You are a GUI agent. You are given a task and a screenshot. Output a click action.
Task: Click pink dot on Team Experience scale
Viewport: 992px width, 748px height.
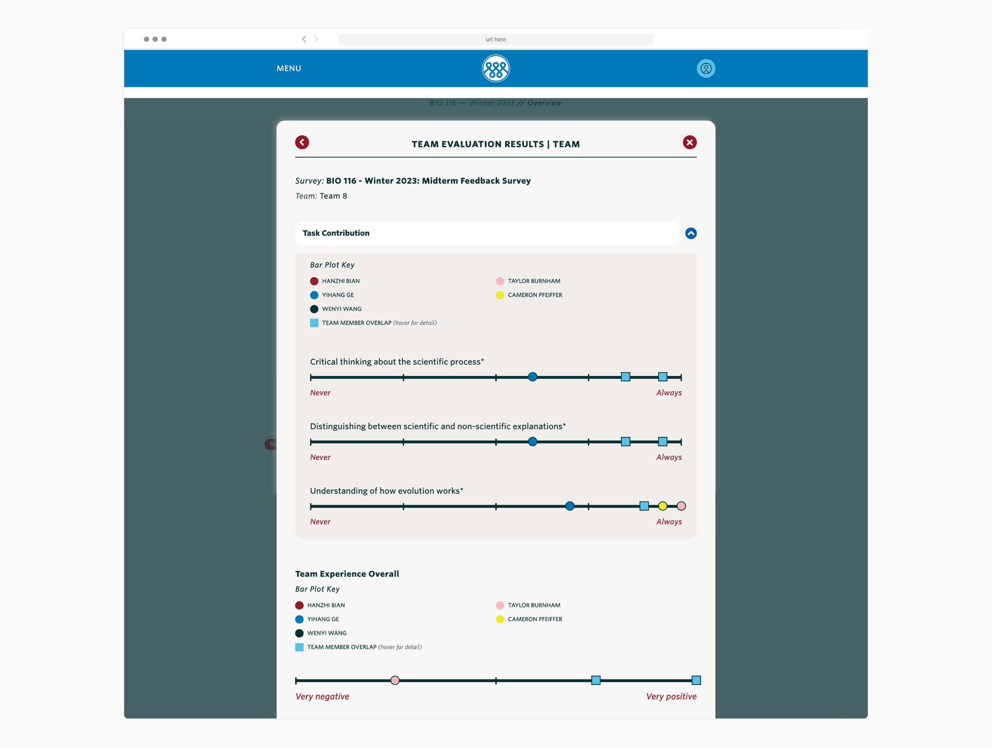tap(395, 680)
